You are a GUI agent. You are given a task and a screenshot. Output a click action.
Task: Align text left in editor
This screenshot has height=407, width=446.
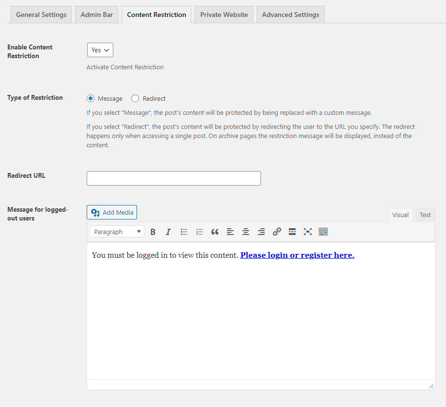231,232
